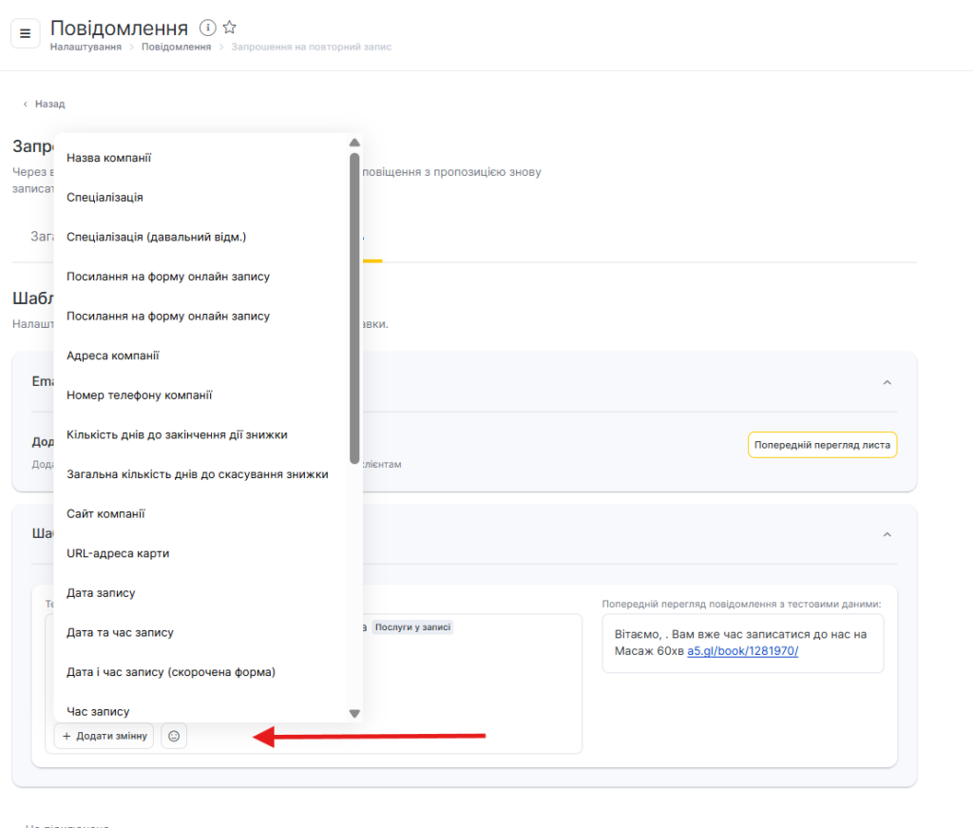
Task: Click Попередній перегляд листа button
Action: tap(822, 445)
